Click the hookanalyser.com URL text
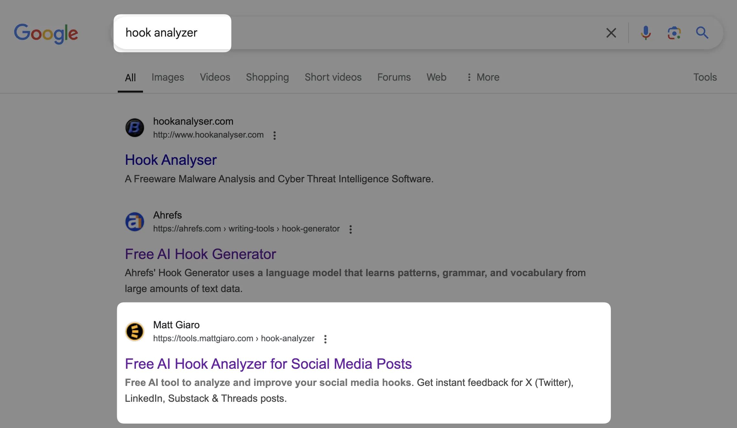The height and width of the screenshot is (428, 737). 208,135
